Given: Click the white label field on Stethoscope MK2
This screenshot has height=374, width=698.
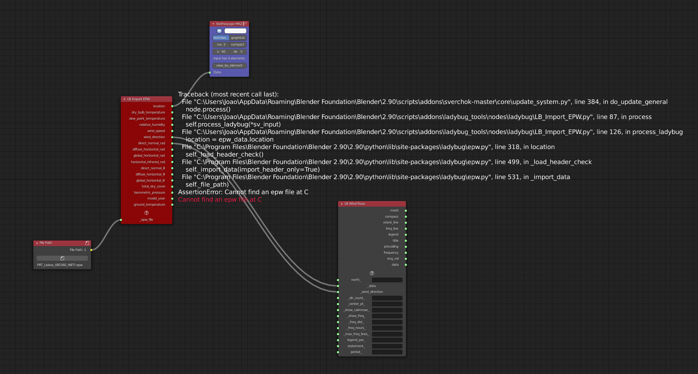Looking at the screenshot, I should point(235,31).
